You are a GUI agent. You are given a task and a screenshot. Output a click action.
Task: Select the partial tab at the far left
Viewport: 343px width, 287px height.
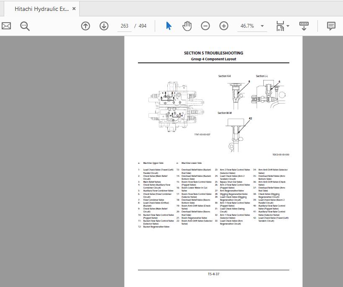pyautogui.click(x=2, y=8)
